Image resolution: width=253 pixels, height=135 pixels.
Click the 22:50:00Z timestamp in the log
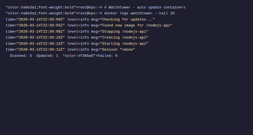click(41, 19)
